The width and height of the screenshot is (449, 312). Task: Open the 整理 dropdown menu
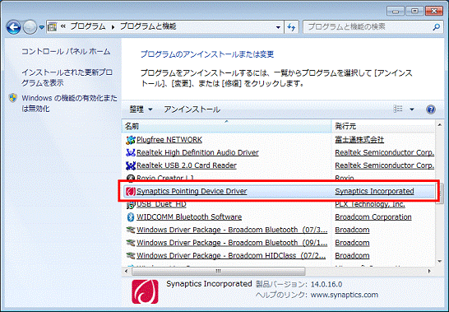(141, 109)
